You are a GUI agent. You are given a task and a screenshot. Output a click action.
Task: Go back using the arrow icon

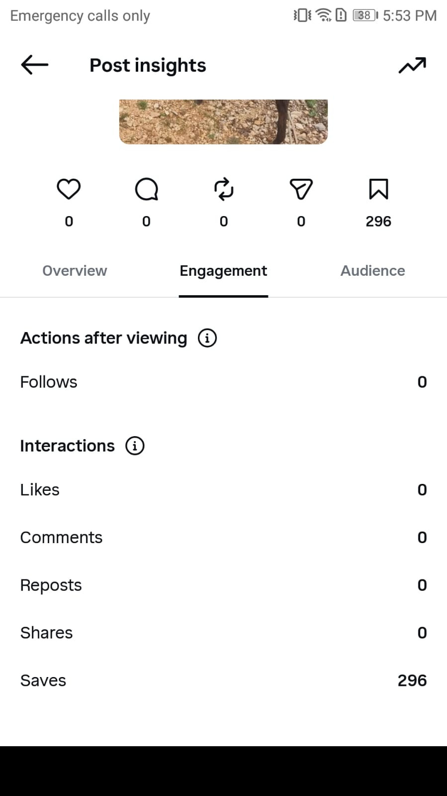point(34,65)
